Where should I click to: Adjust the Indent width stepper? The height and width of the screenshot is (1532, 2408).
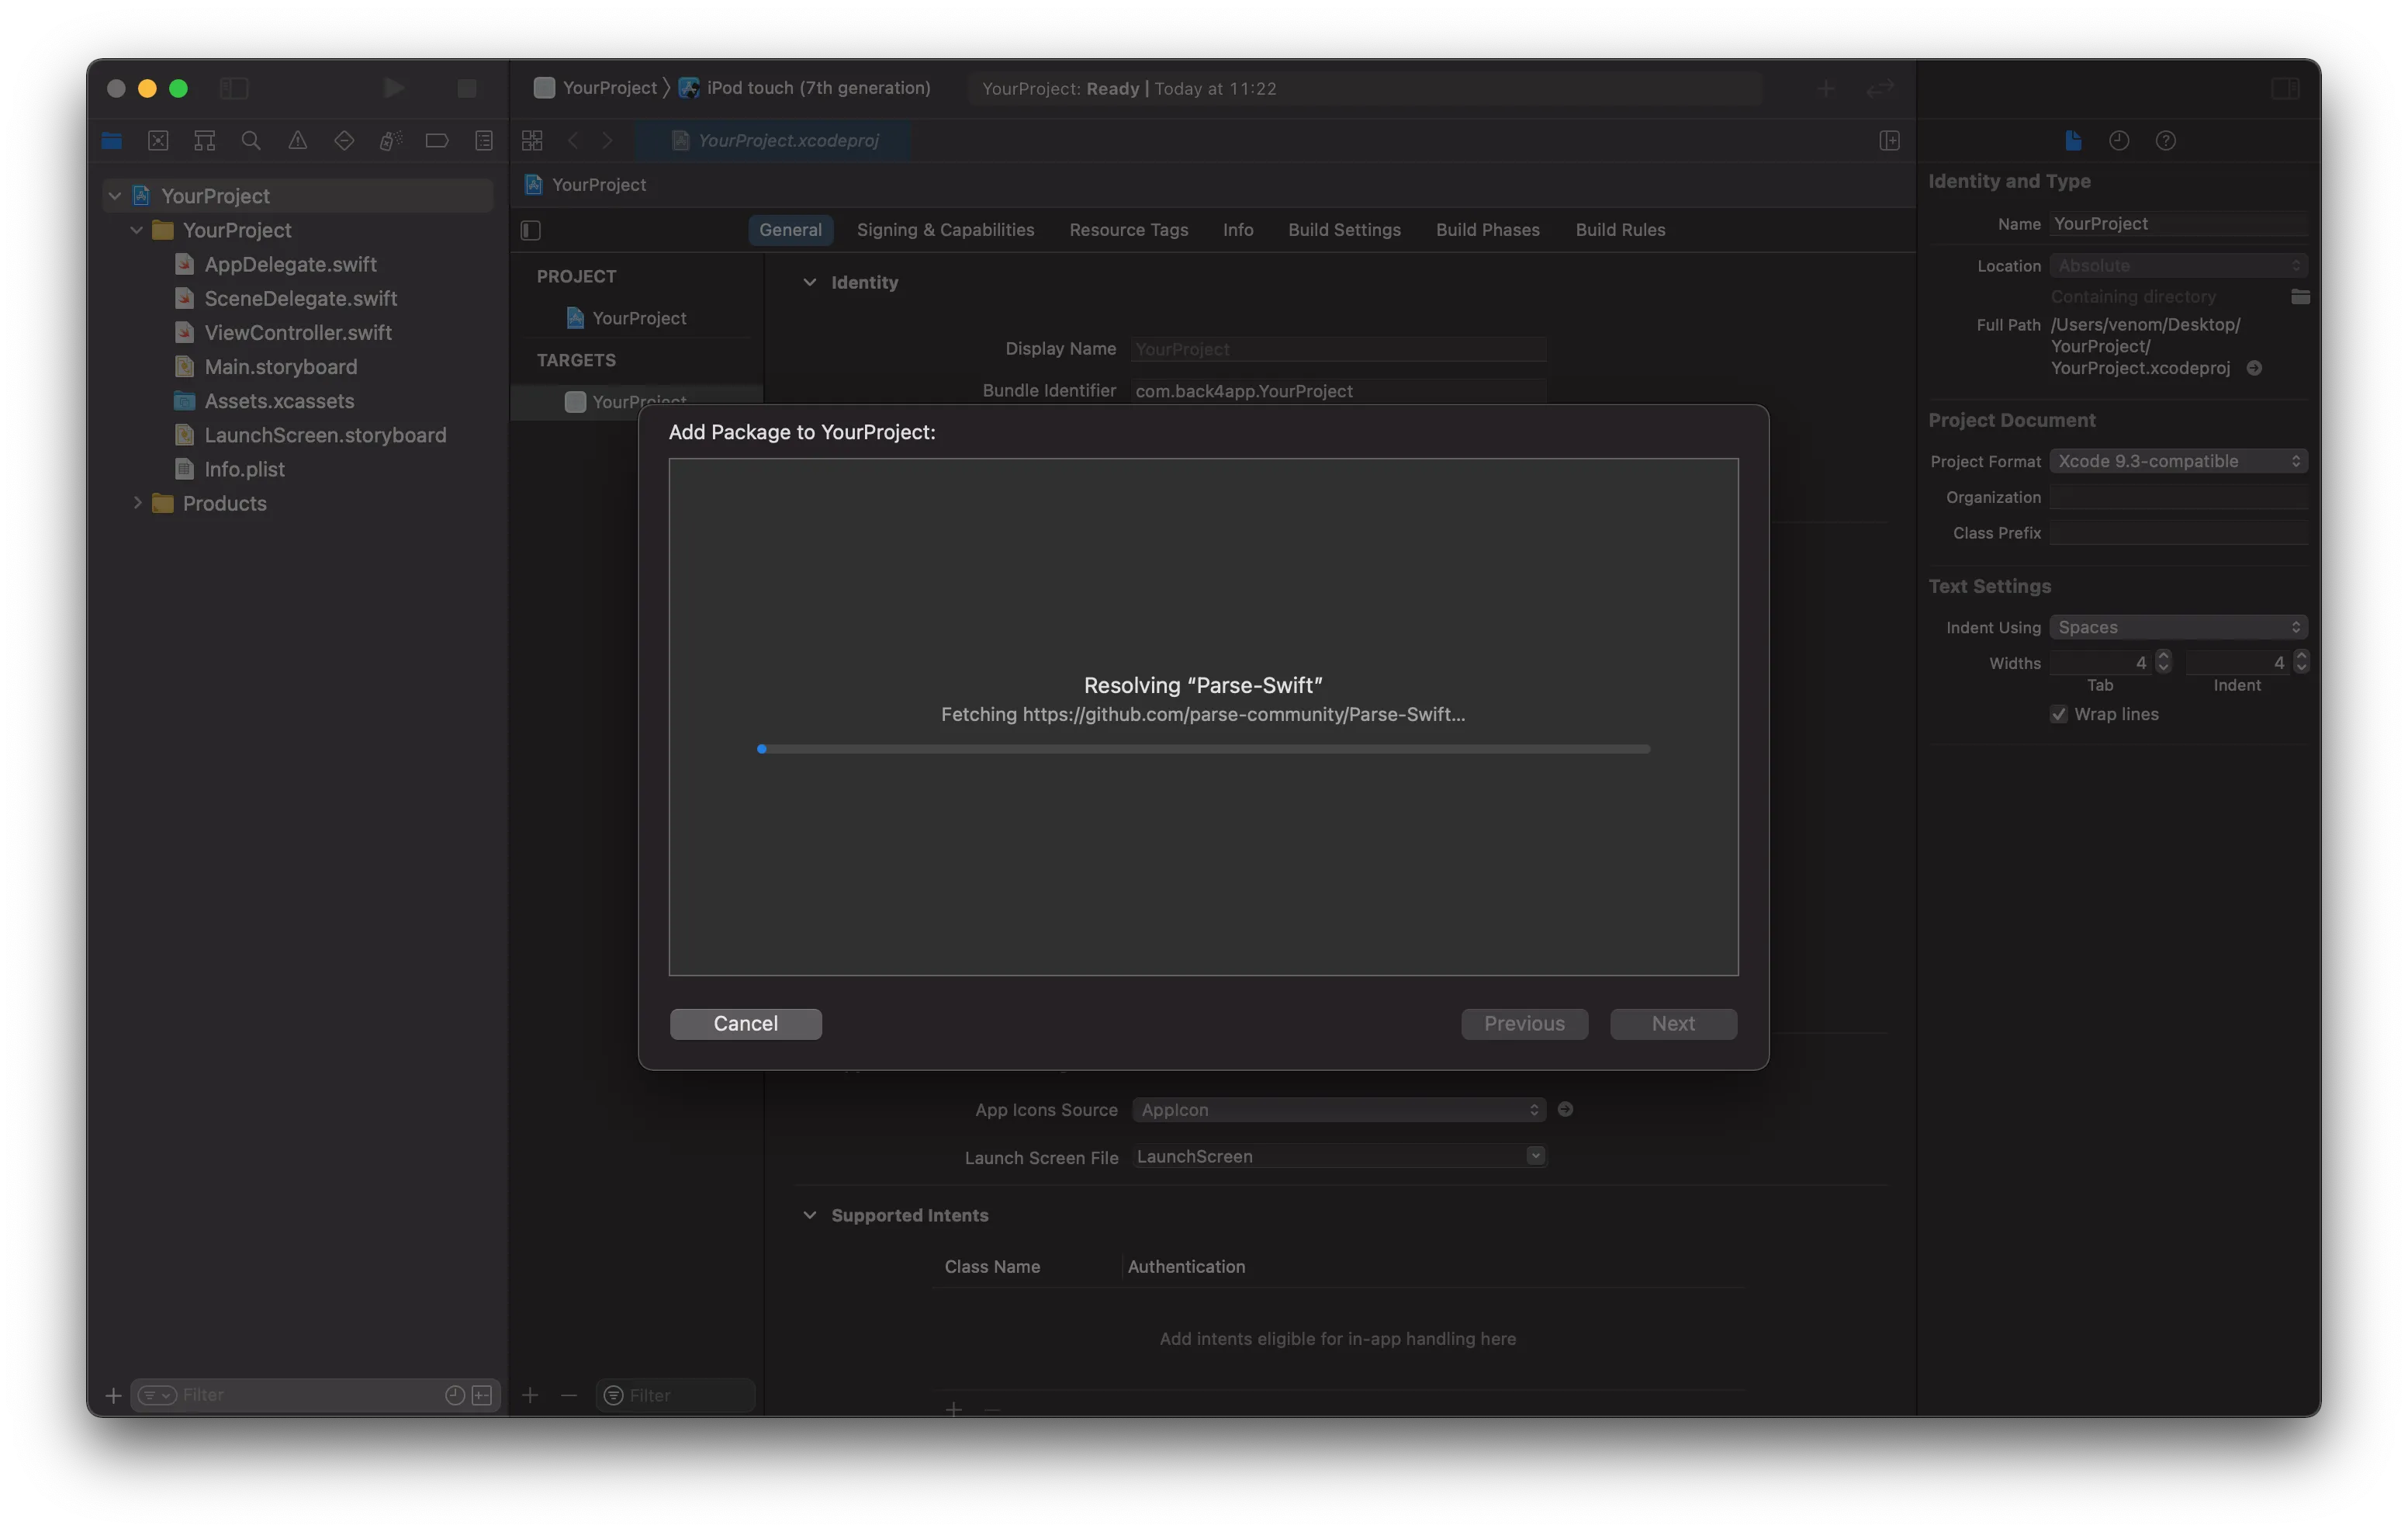(x=2301, y=661)
